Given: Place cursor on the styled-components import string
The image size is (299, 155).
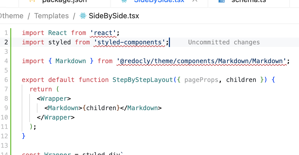Looking at the screenshot, I should (x=130, y=42).
